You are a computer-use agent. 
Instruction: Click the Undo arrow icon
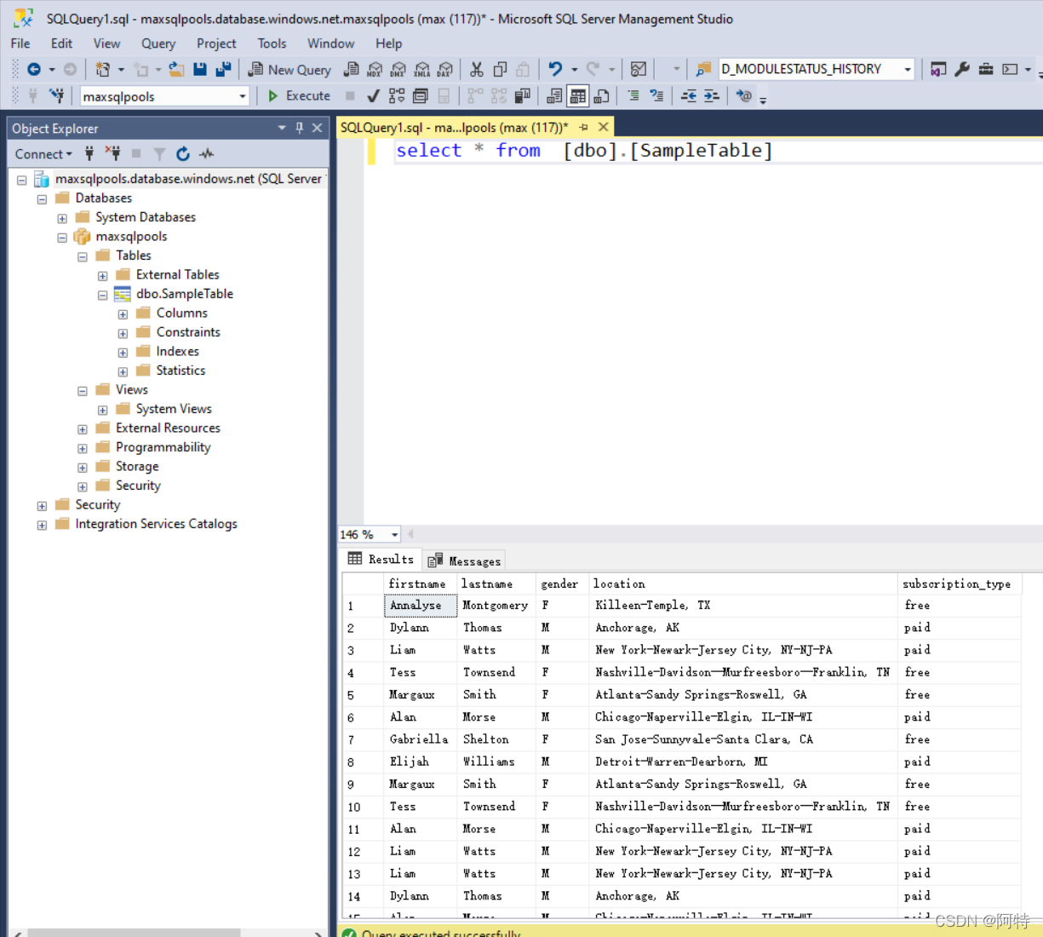pos(555,69)
